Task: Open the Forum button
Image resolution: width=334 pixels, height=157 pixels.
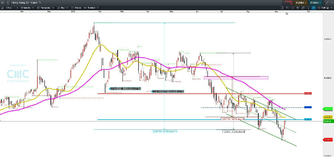Action: 76,8
